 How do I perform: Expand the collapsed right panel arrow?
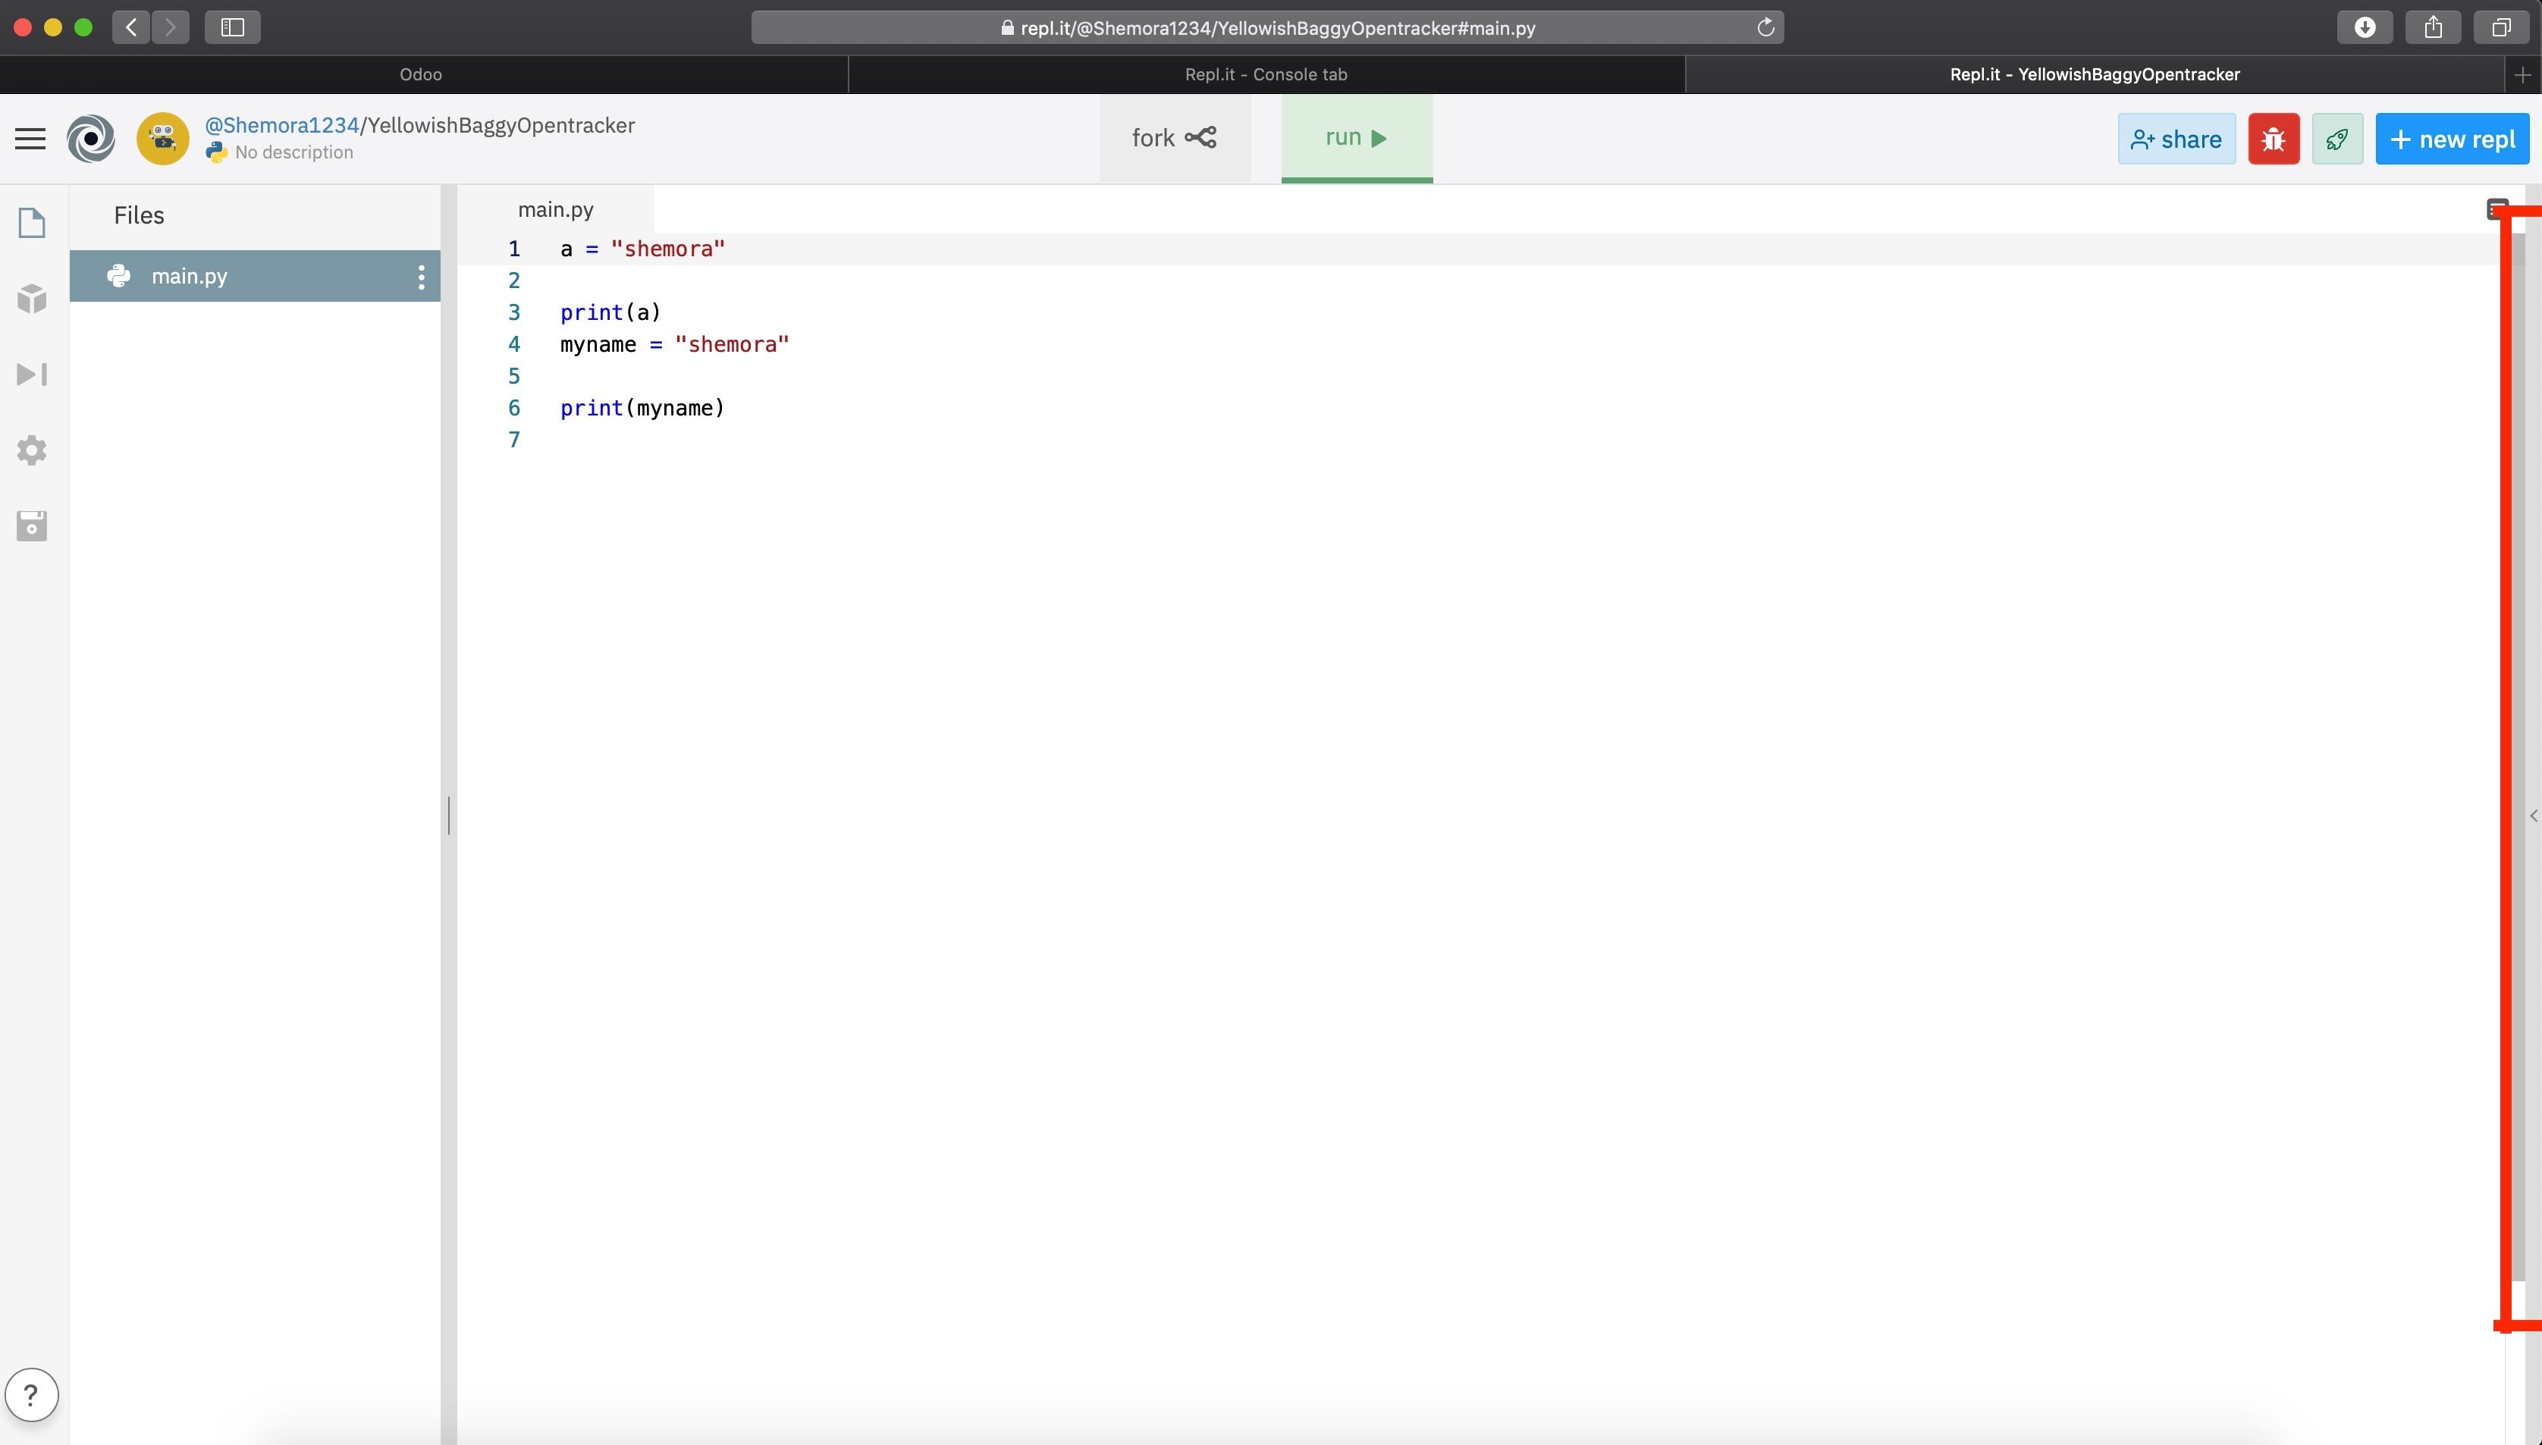tap(2534, 816)
